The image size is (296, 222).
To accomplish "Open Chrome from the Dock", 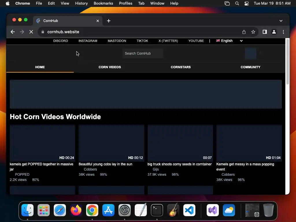I will [x=92, y=210].
